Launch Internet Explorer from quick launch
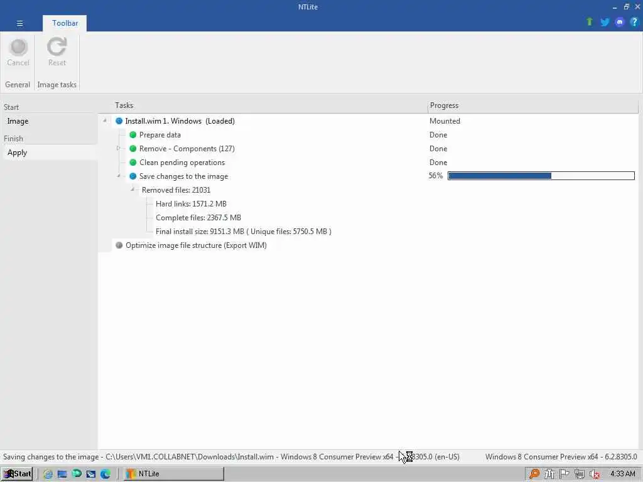Screen dimensions: 643x482 coord(48,474)
